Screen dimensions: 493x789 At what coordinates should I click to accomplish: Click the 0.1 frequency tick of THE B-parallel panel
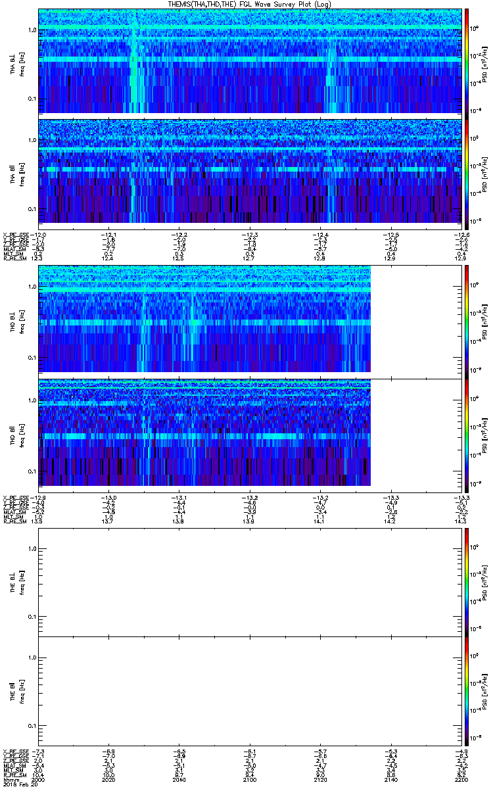32,726
